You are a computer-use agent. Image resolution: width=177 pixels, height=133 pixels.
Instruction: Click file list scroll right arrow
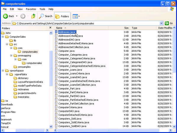(x=170, y=130)
